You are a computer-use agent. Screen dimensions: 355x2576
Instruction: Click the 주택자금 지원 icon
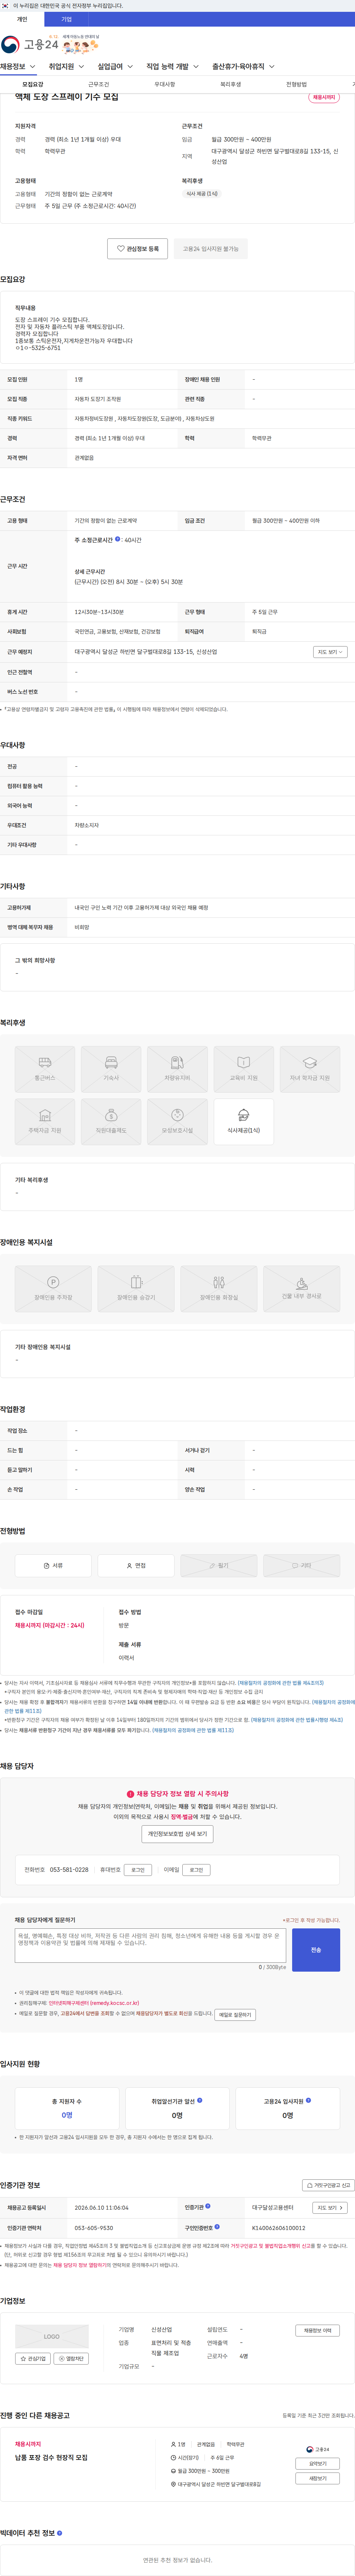(45, 1121)
